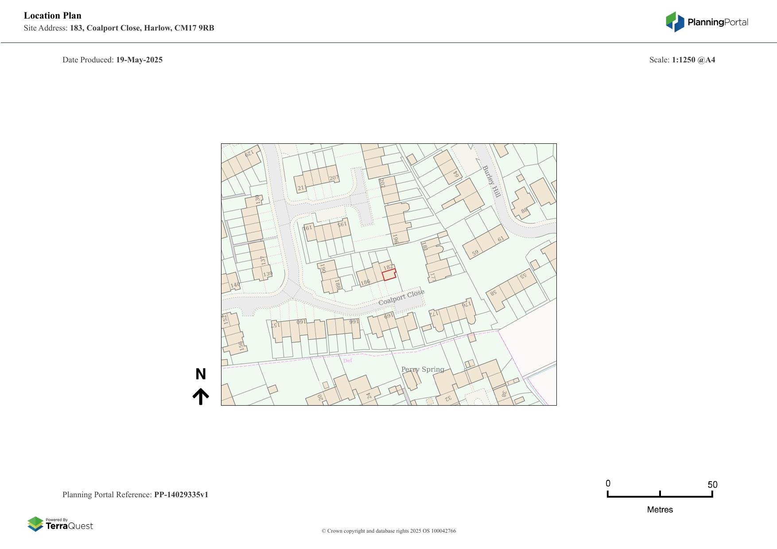
Task: Click the Metres label under scale bar
Action: click(660, 510)
